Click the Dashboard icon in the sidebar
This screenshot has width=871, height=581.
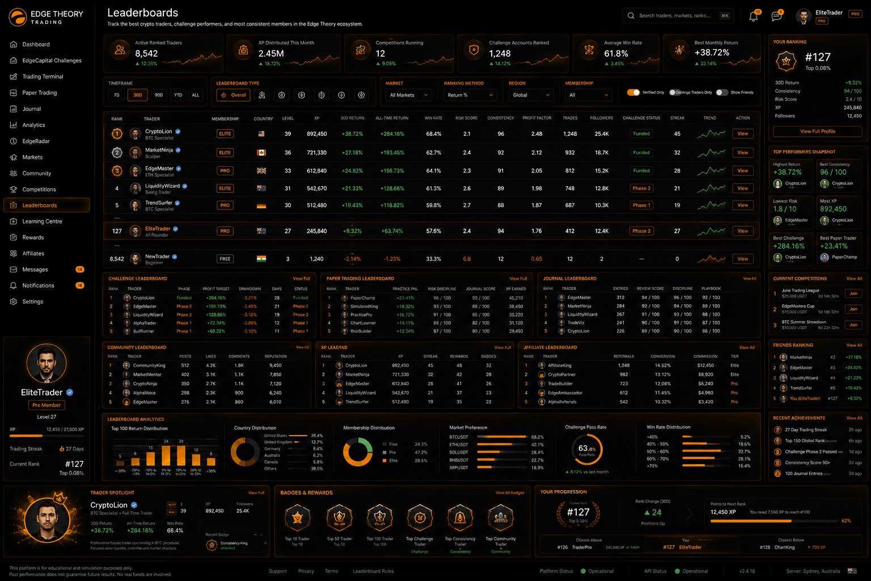(14, 44)
